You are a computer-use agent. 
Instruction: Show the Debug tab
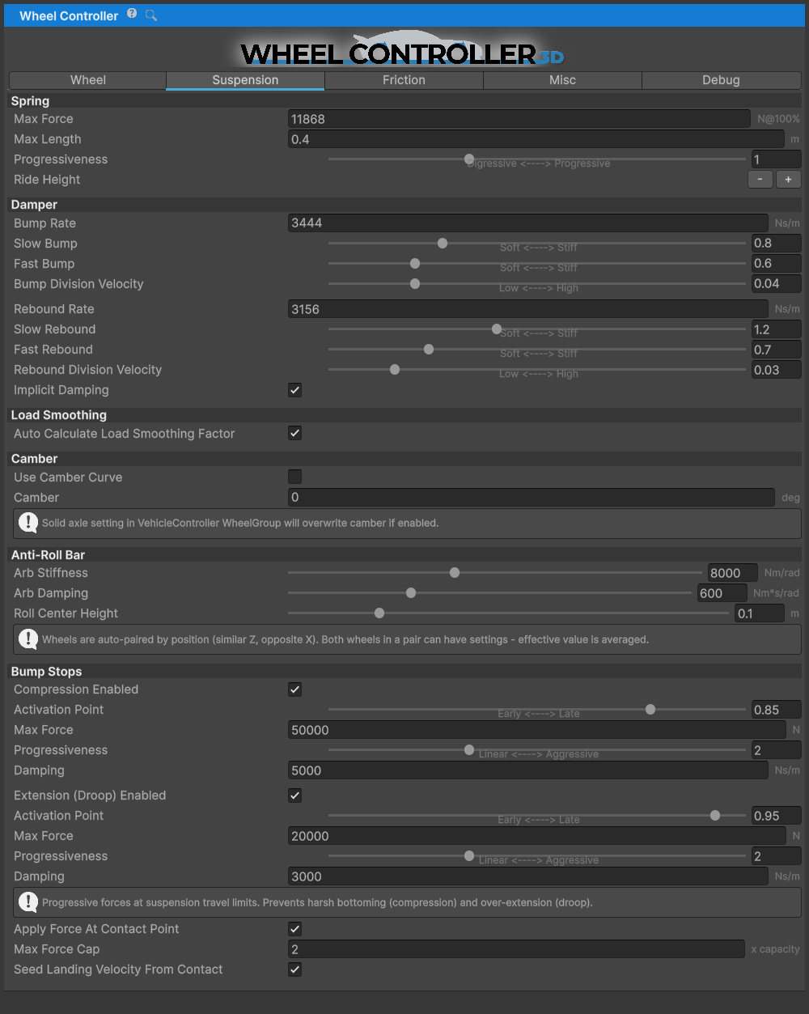(x=721, y=80)
